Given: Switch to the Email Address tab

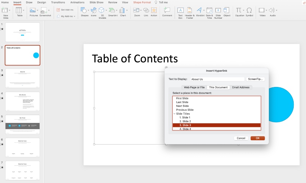Looking at the screenshot, I should coord(241,87).
